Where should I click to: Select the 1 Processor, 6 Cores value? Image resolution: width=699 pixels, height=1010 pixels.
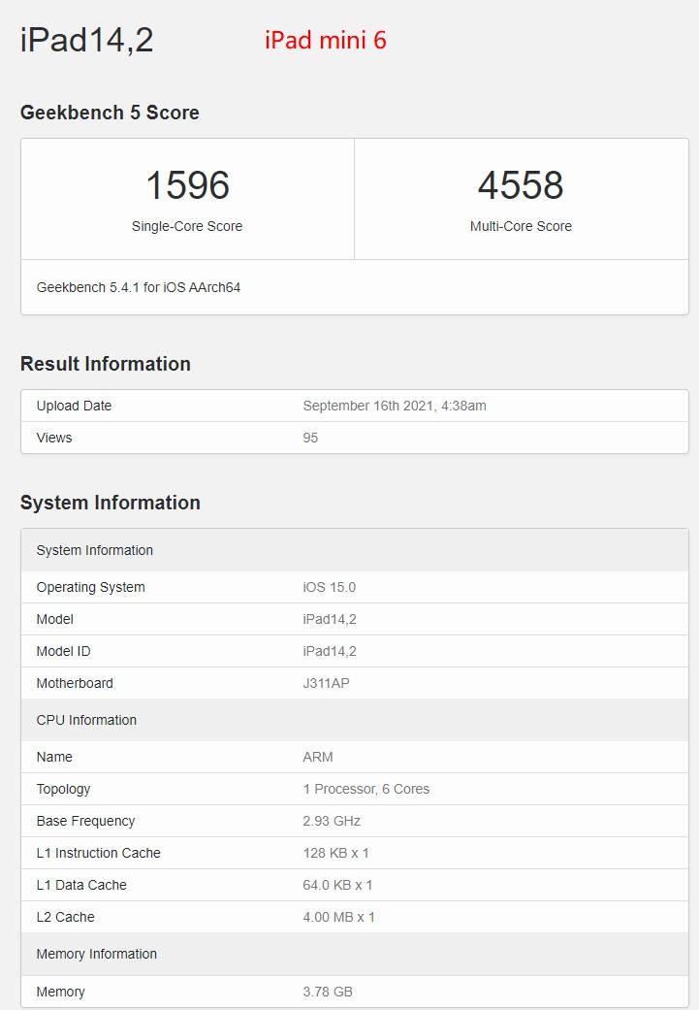pyautogui.click(x=366, y=789)
